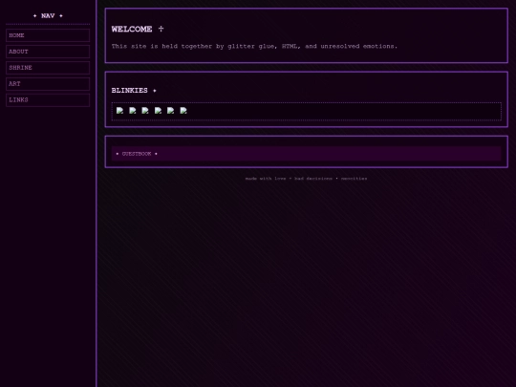Image resolution: width=516 pixels, height=387 pixels.
Task: Open the ART nav link
Action: [x=48, y=83]
